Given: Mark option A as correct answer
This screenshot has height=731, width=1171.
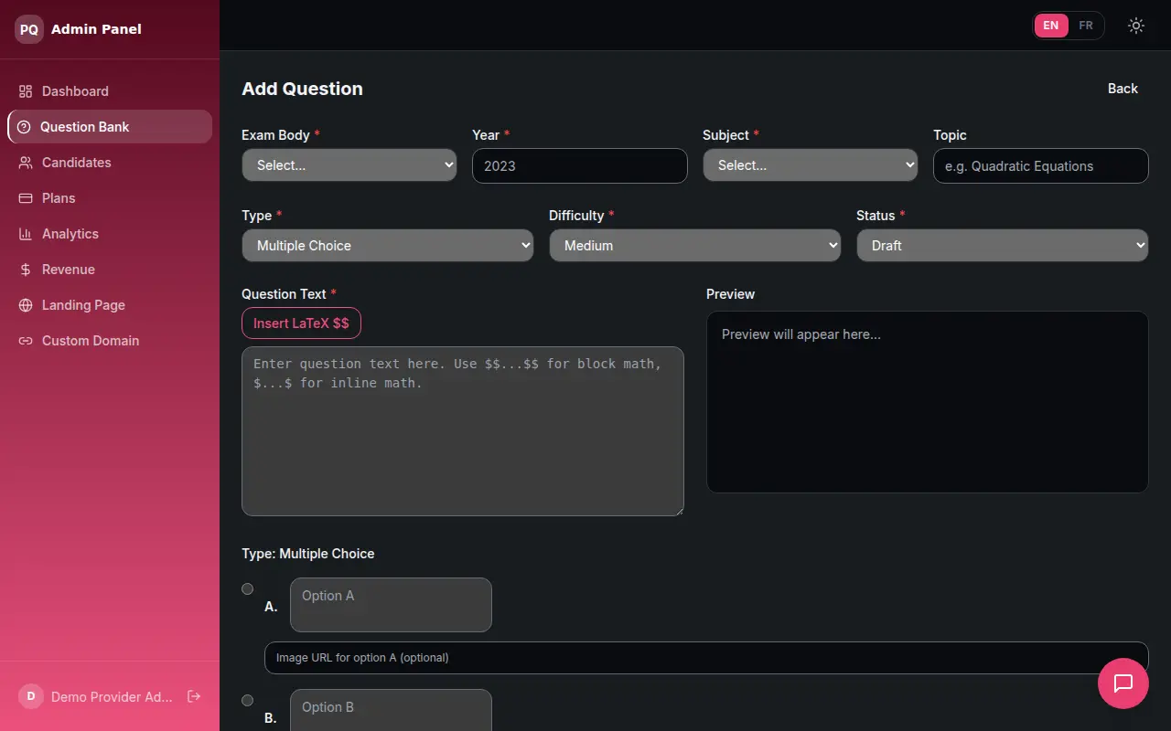Looking at the screenshot, I should [x=248, y=589].
